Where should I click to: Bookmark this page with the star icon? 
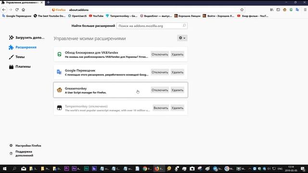242,10
